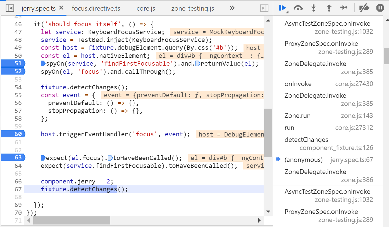The image size is (389, 227).
Task: Resume script execution
Action: coord(283,8)
